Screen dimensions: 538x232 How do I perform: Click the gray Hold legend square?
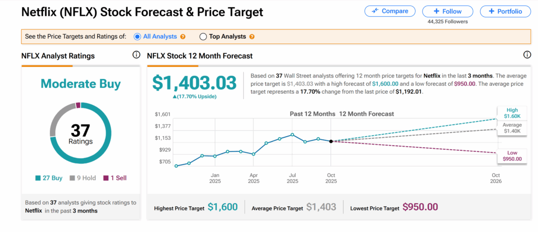tap(73, 178)
